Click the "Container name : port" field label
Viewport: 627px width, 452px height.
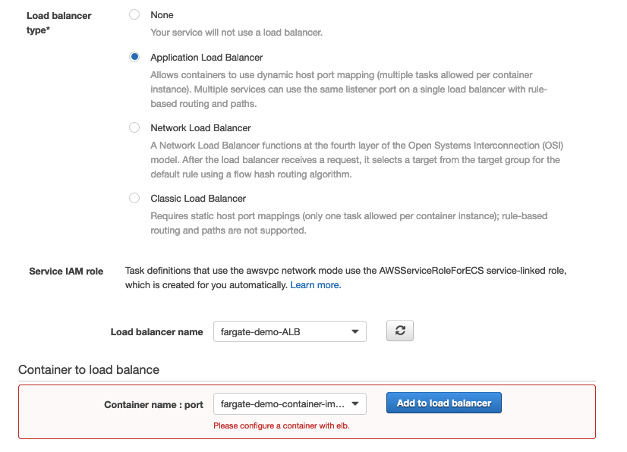153,404
